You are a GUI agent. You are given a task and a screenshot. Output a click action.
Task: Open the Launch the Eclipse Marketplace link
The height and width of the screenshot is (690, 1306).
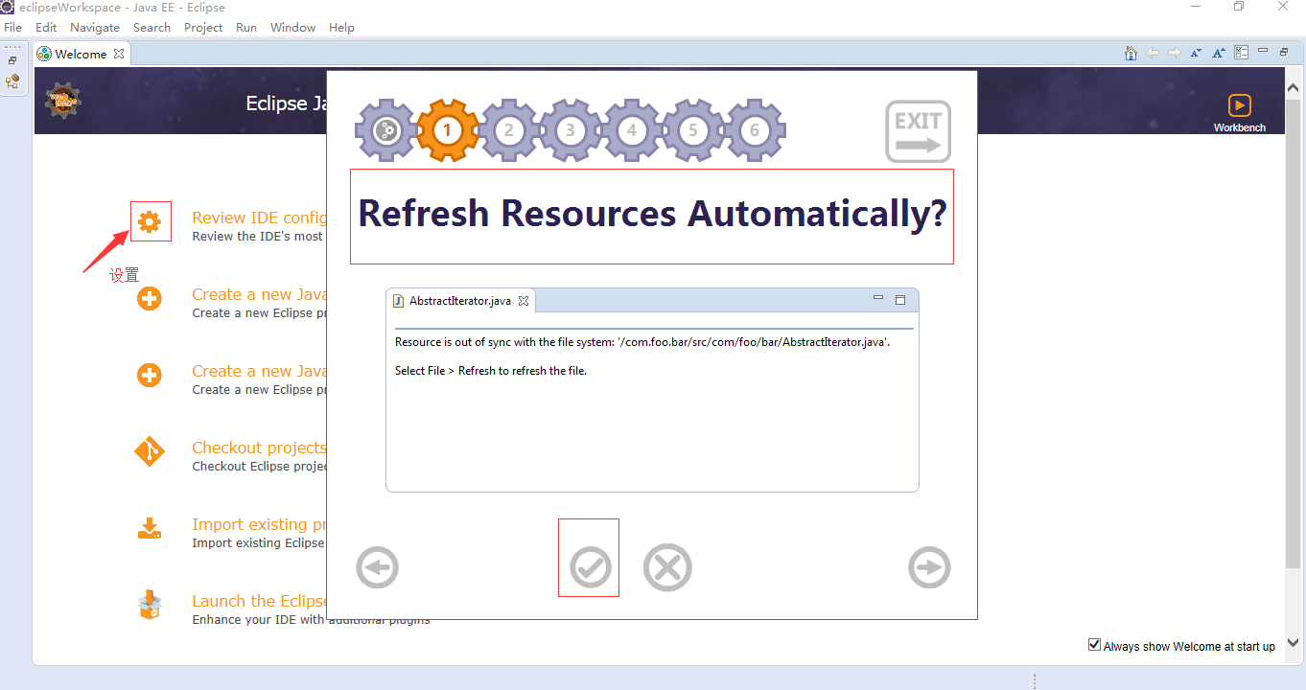click(259, 601)
